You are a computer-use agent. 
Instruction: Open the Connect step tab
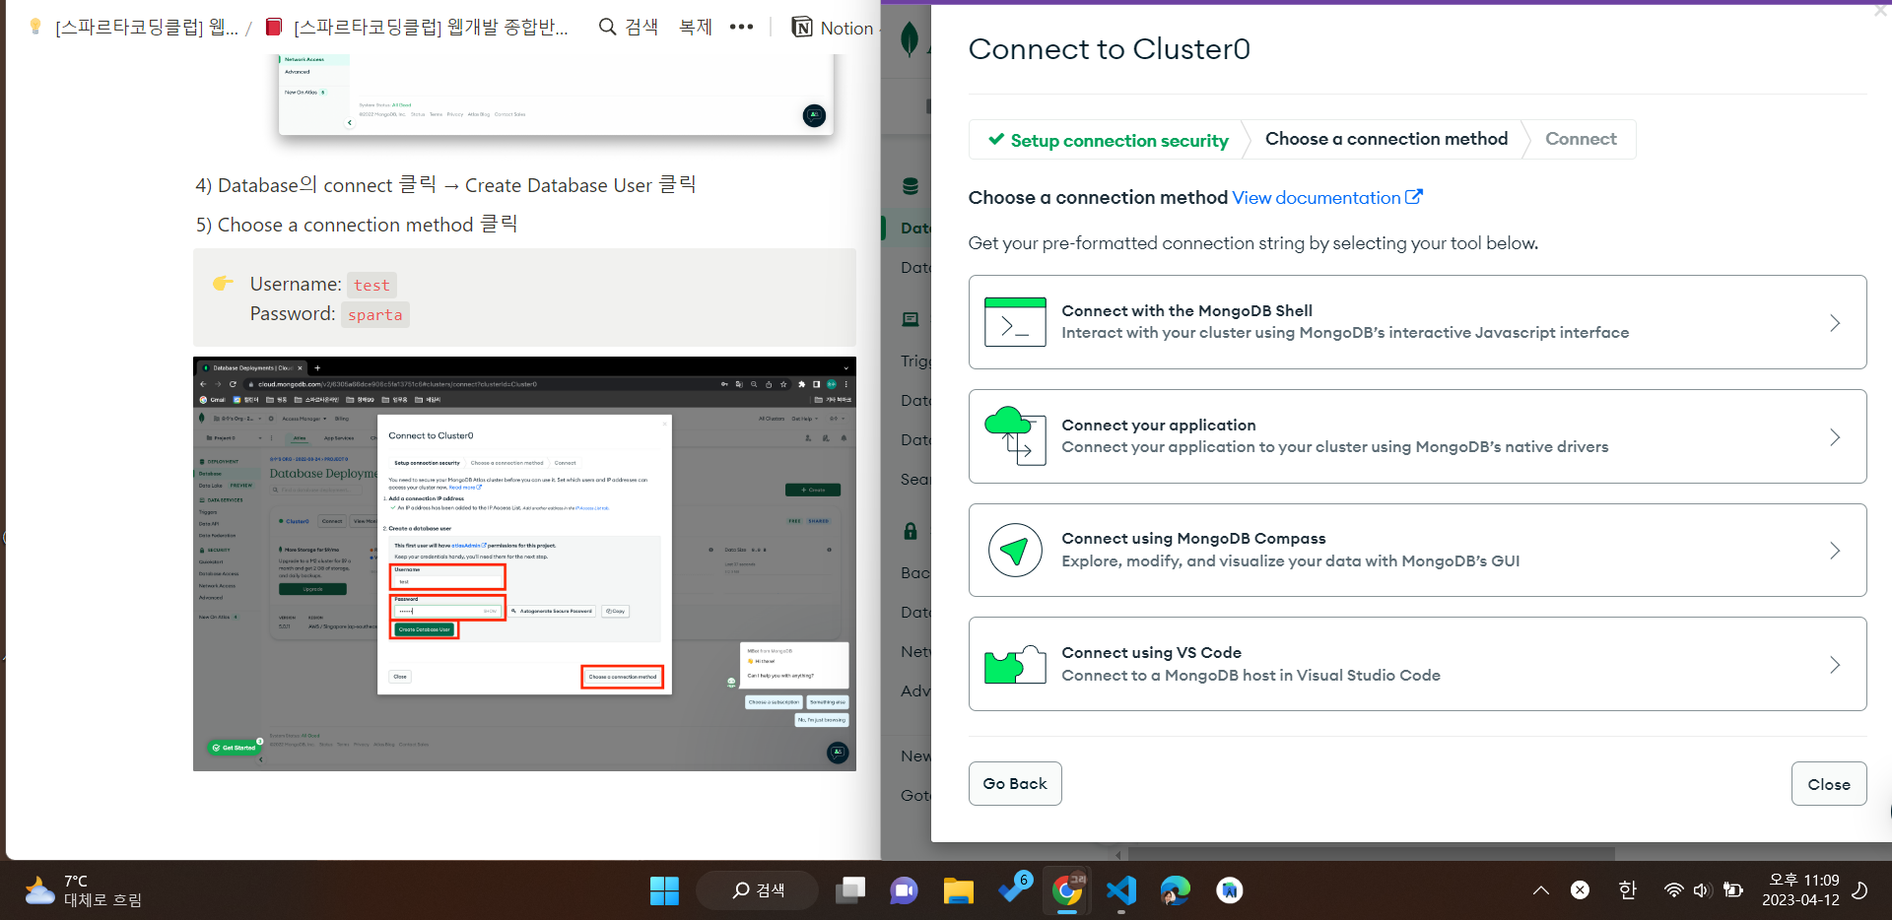1581,139
